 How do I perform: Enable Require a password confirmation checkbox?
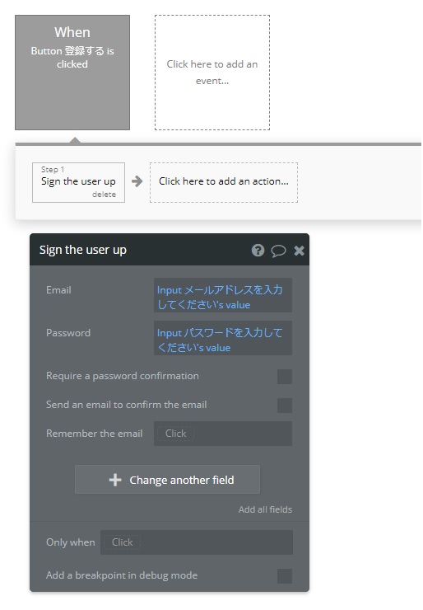pos(284,376)
